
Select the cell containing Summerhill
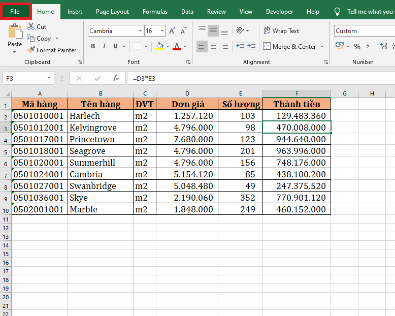(100, 163)
